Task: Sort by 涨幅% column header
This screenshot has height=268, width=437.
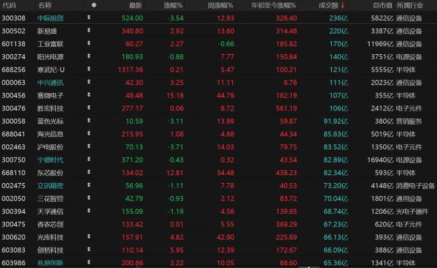Action: click(173, 5)
